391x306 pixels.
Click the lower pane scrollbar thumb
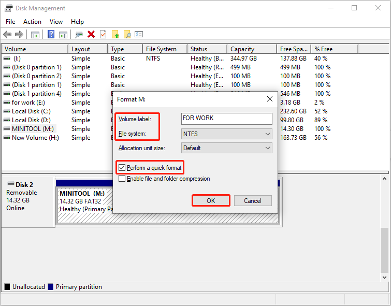(x=384, y=250)
